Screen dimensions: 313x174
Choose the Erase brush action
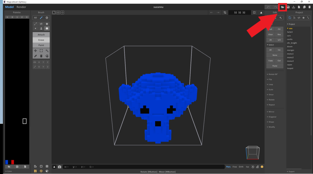pyautogui.click(x=41, y=40)
